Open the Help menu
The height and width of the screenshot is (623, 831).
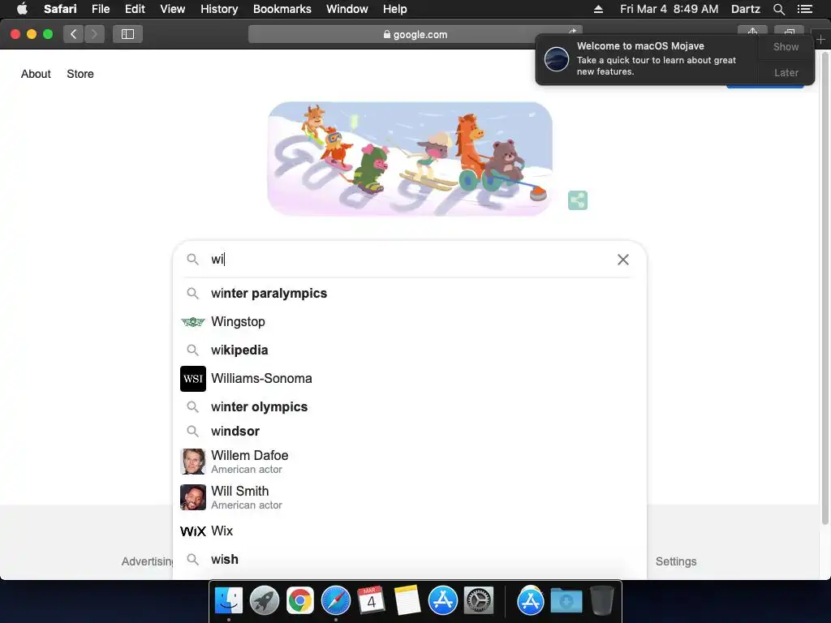tap(395, 9)
